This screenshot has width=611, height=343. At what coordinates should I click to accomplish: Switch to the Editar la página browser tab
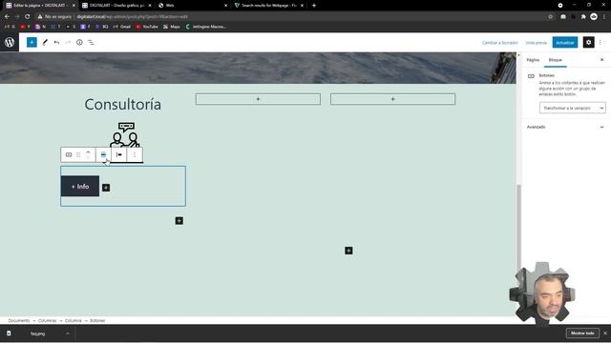(39, 6)
